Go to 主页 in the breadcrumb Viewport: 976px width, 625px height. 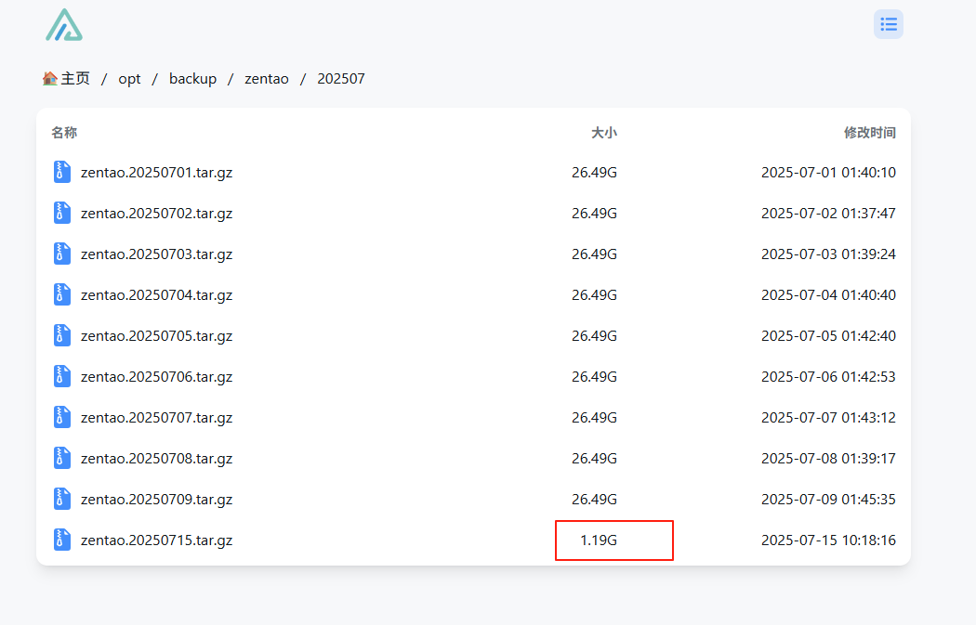click(75, 78)
